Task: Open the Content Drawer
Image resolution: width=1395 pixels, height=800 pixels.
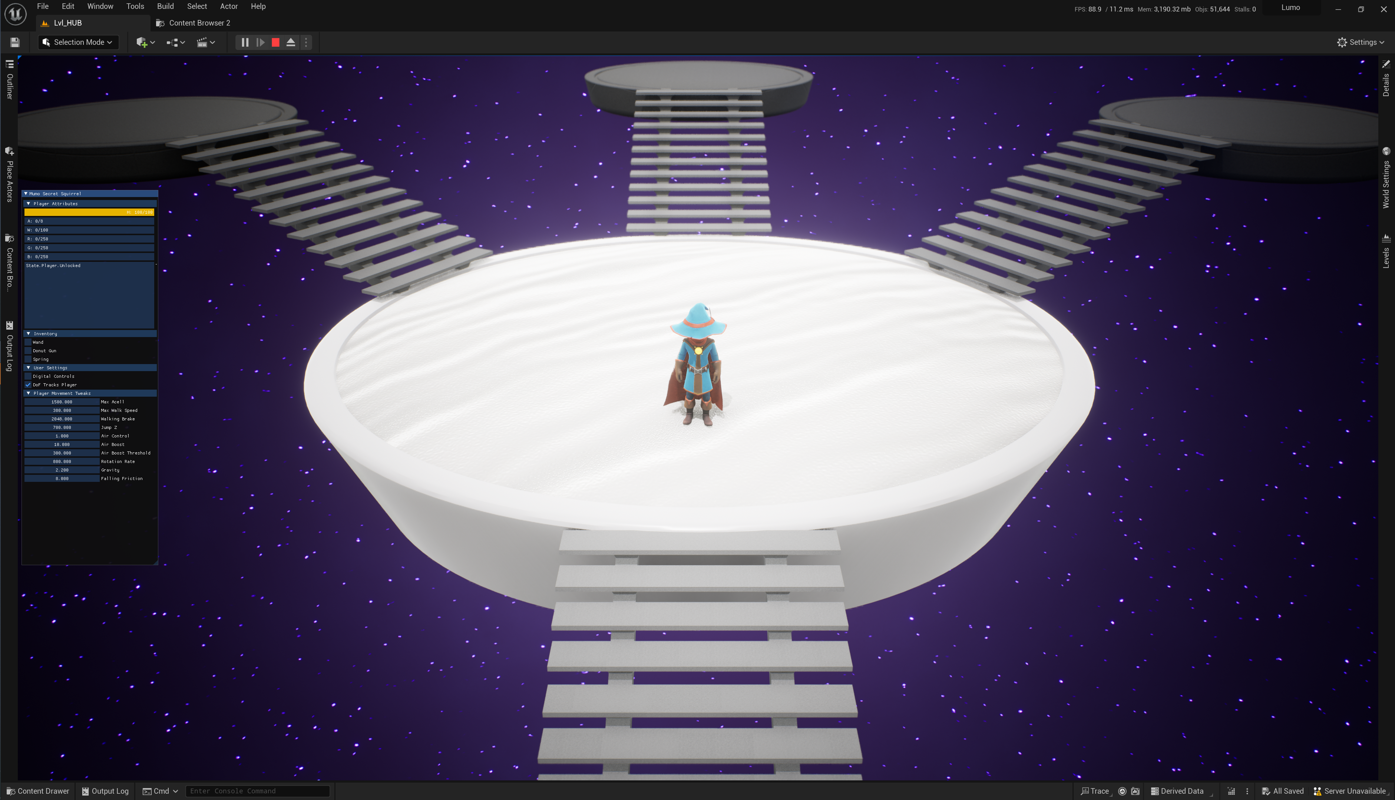Action: 38,791
